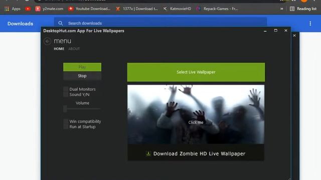Click the back arrow beside menu

pyautogui.click(x=47, y=41)
